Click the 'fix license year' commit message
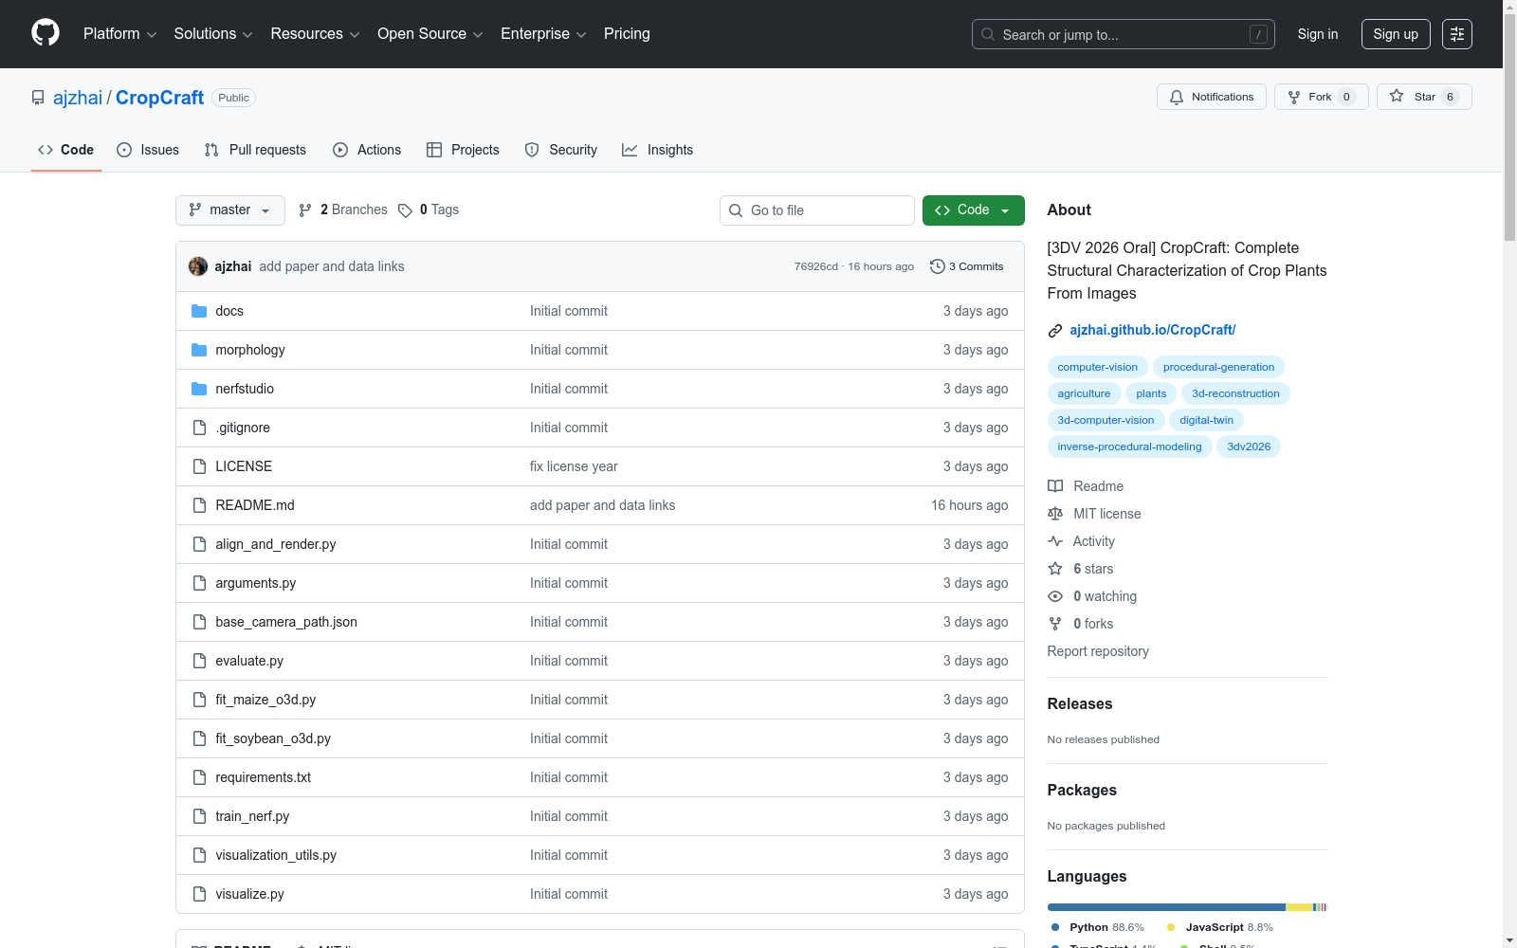The image size is (1517, 948). 574,466
